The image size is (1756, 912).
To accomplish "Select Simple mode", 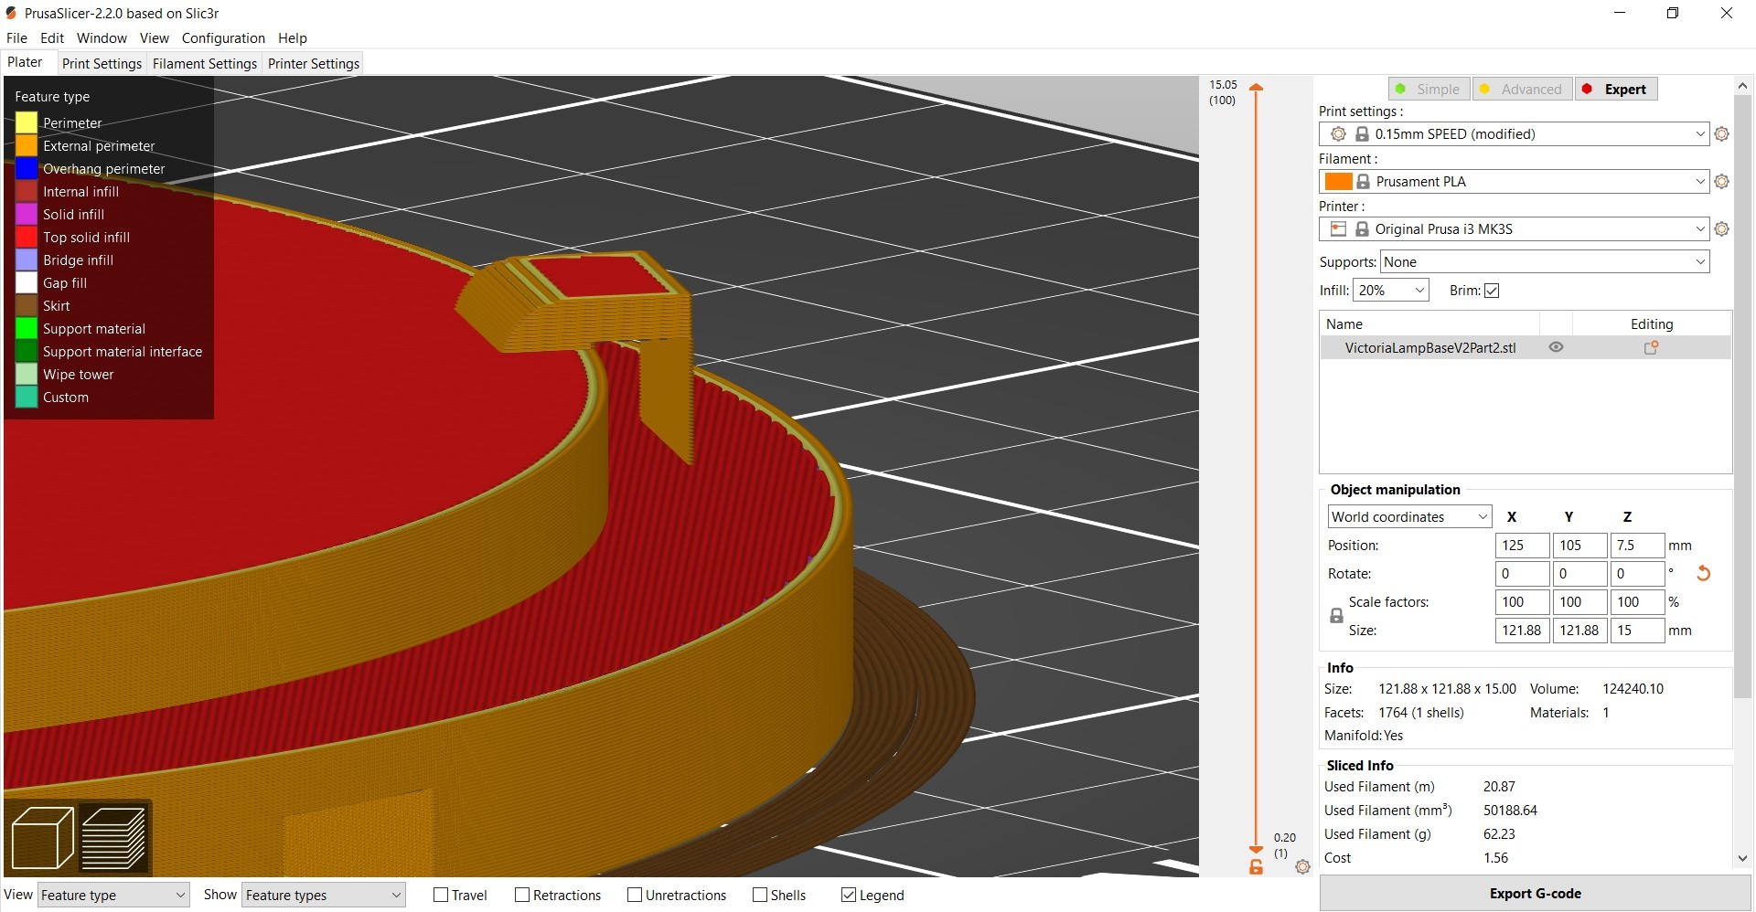I will coord(1429,90).
